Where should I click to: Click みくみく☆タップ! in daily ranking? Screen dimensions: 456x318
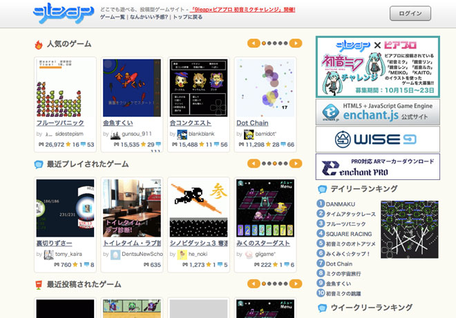(348, 254)
